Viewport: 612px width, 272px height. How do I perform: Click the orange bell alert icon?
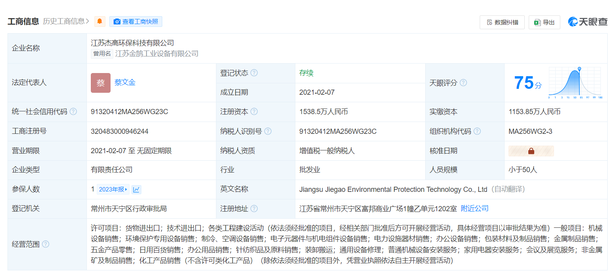(99, 22)
